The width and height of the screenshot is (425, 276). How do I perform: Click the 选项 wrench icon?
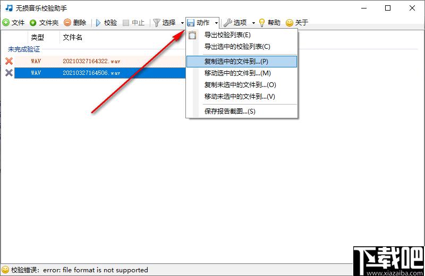[228, 23]
